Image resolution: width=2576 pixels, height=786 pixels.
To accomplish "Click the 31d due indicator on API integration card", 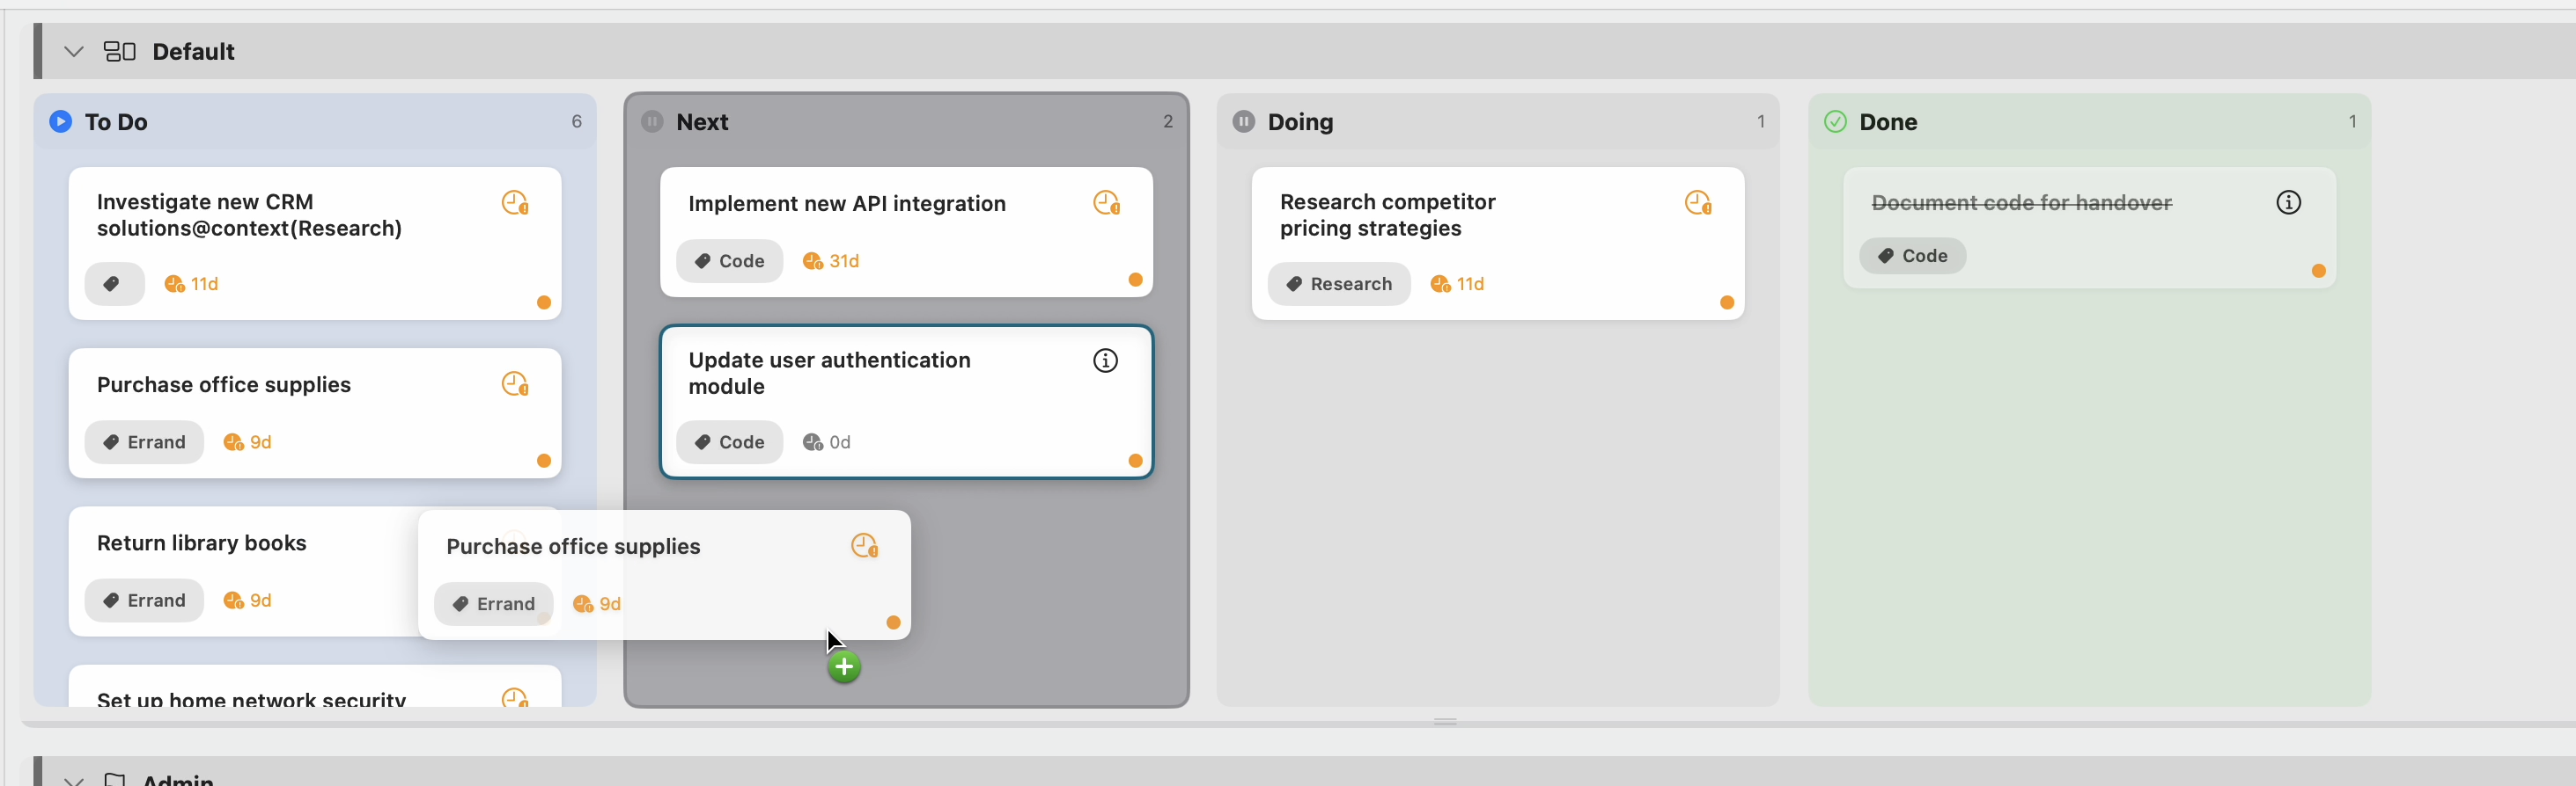I will point(831,260).
